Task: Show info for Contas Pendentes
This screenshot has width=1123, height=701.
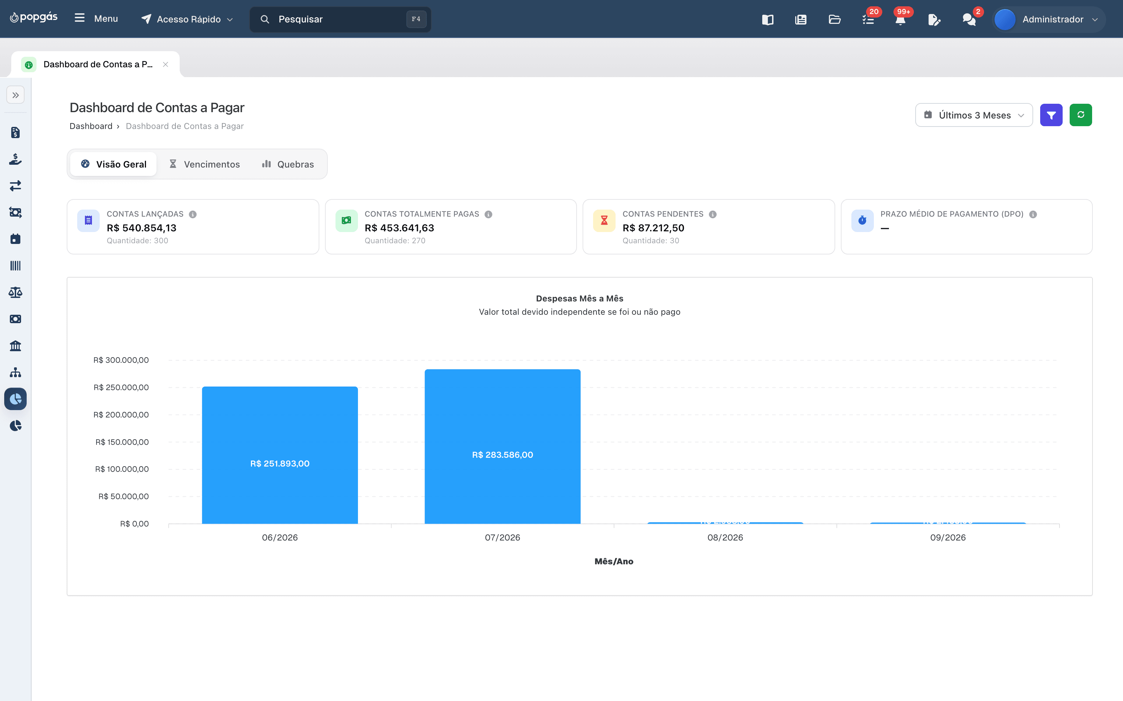Action: click(713, 214)
